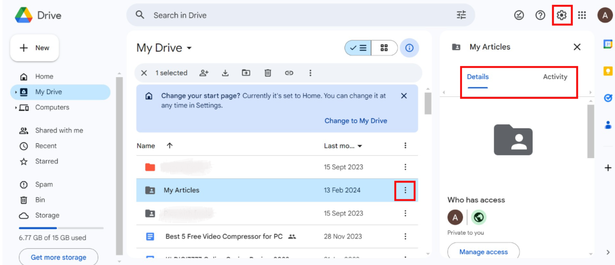Viewport: 615px width, 265px height.
Task: Switch to grid layout view
Action: pyautogui.click(x=384, y=48)
